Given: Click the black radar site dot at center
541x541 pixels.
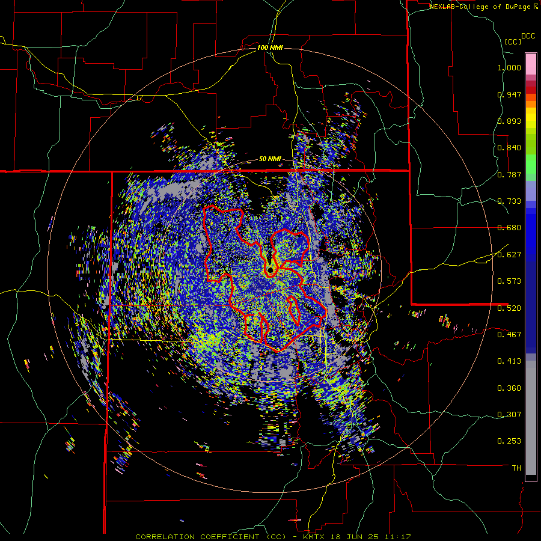Looking at the screenshot, I should (270, 270).
